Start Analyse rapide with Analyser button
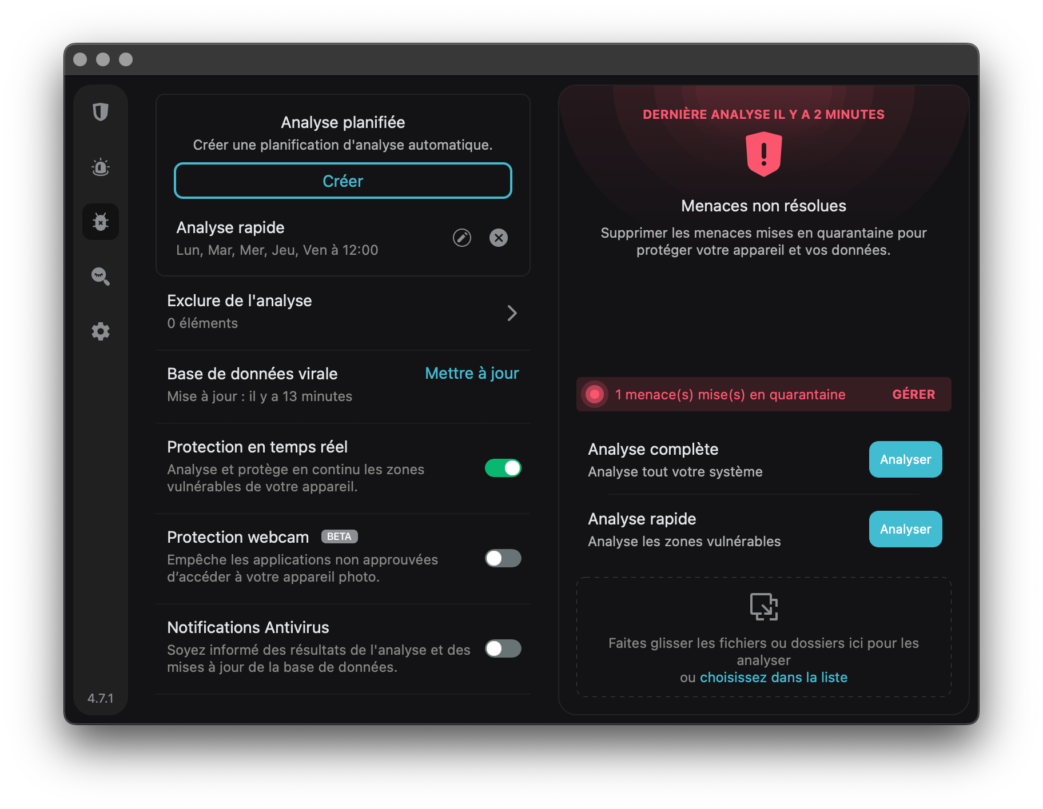Image resolution: width=1043 pixels, height=809 pixels. 906,529
